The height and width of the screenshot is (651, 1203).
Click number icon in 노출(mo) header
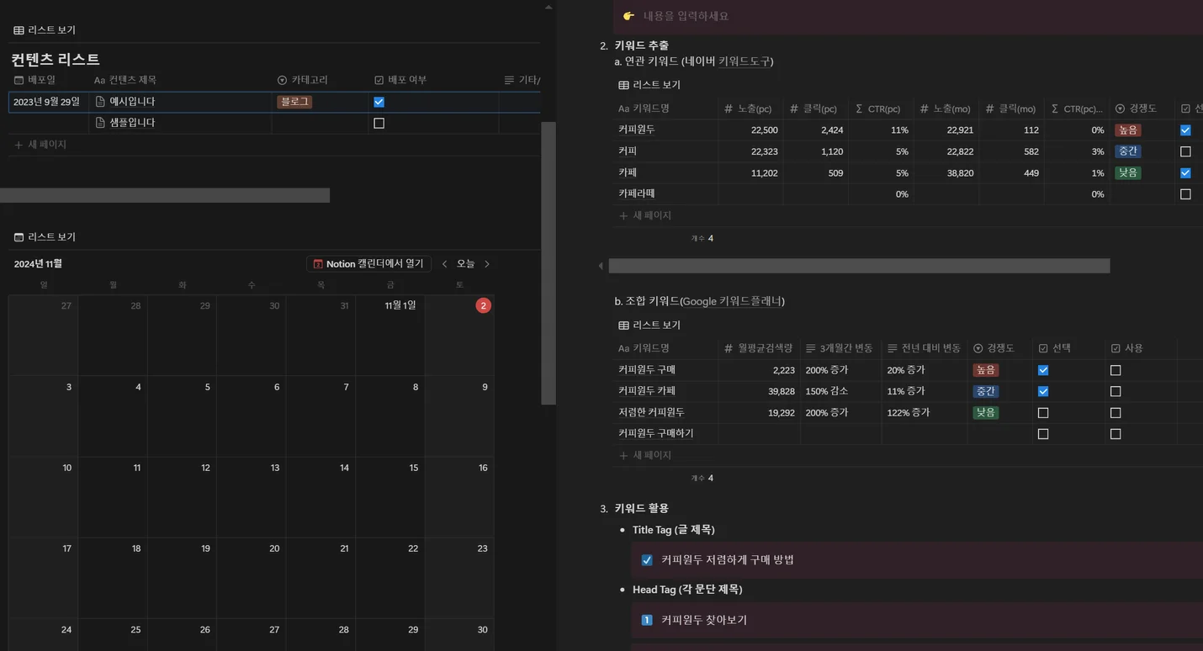[x=924, y=108]
